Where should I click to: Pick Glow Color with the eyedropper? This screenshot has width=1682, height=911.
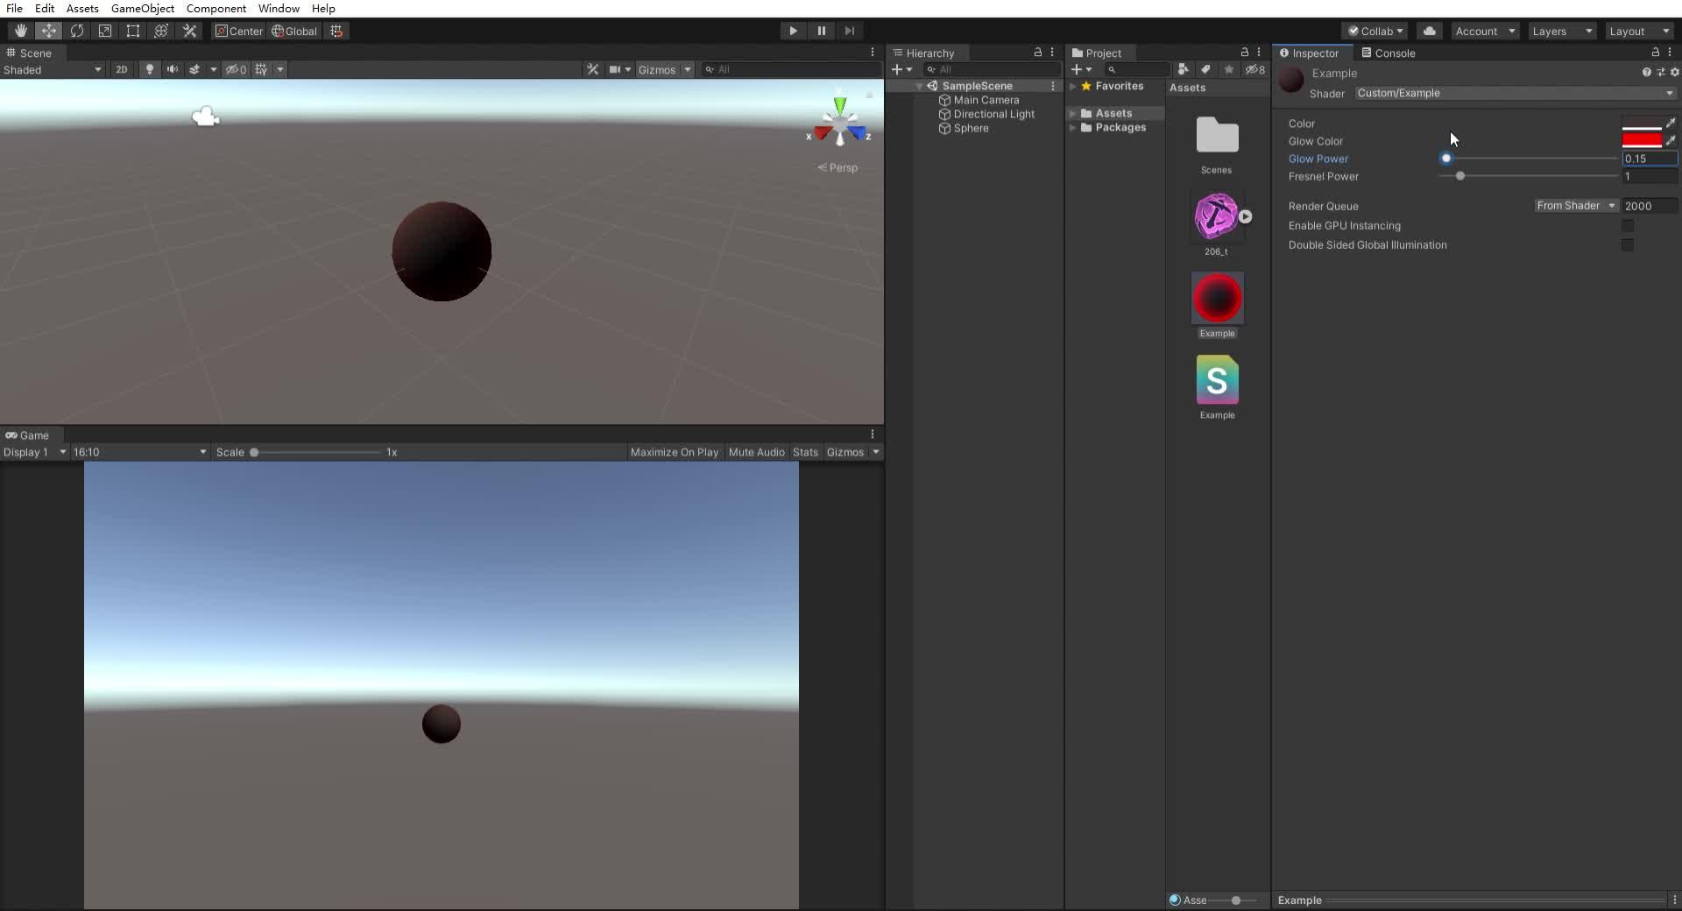click(x=1671, y=140)
